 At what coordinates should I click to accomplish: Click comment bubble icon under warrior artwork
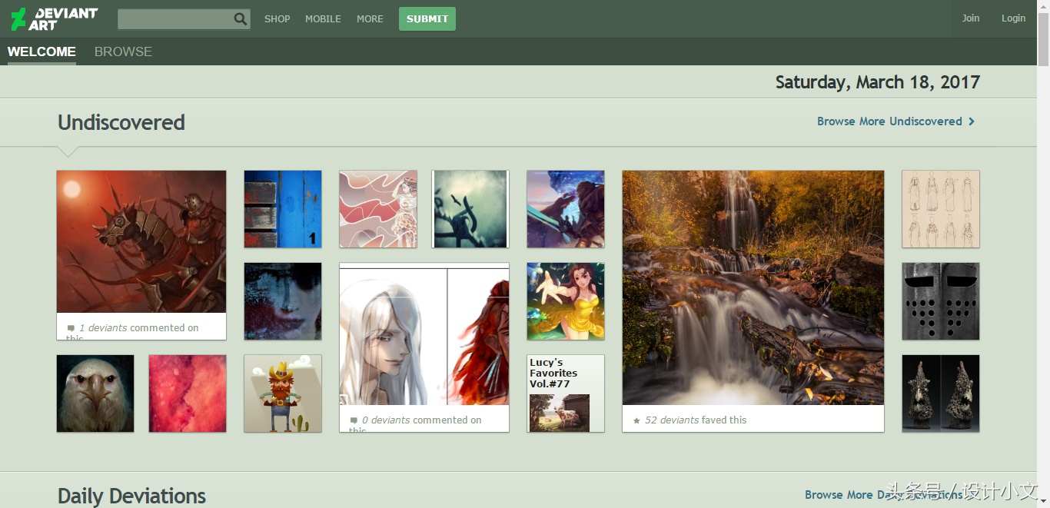click(71, 328)
